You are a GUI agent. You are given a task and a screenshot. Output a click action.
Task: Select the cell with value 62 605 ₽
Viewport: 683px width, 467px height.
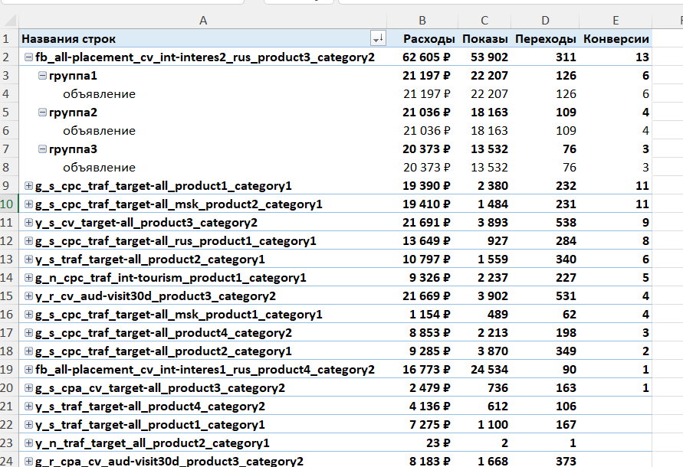pos(426,57)
